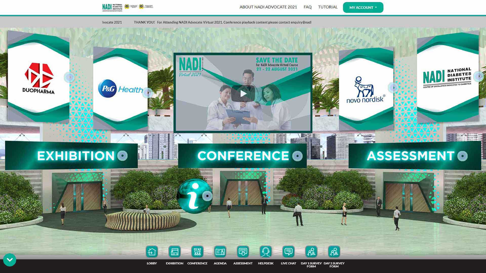486x273 pixels.
Task: Click the Assessment icon in bottom bar
Action: (x=243, y=252)
